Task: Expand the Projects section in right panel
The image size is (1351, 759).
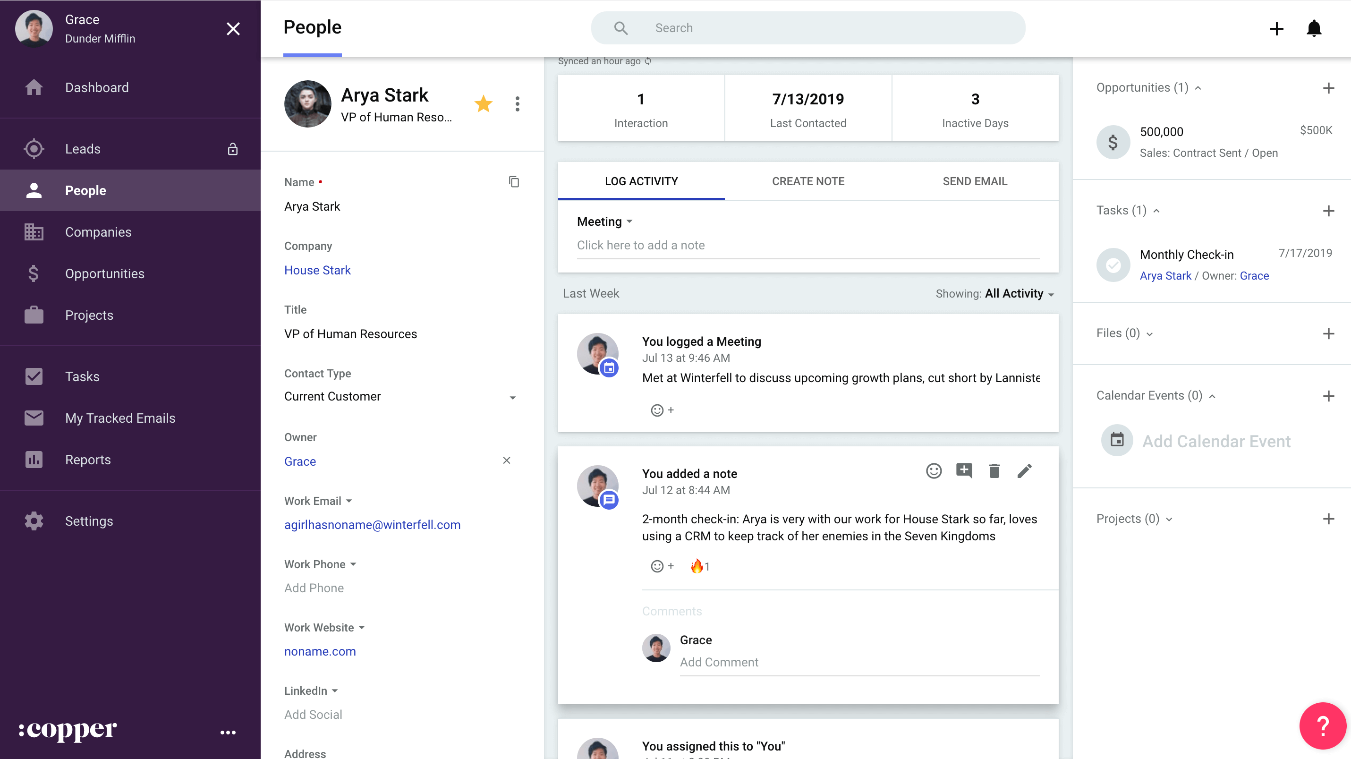Action: (x=1169, y=519)
